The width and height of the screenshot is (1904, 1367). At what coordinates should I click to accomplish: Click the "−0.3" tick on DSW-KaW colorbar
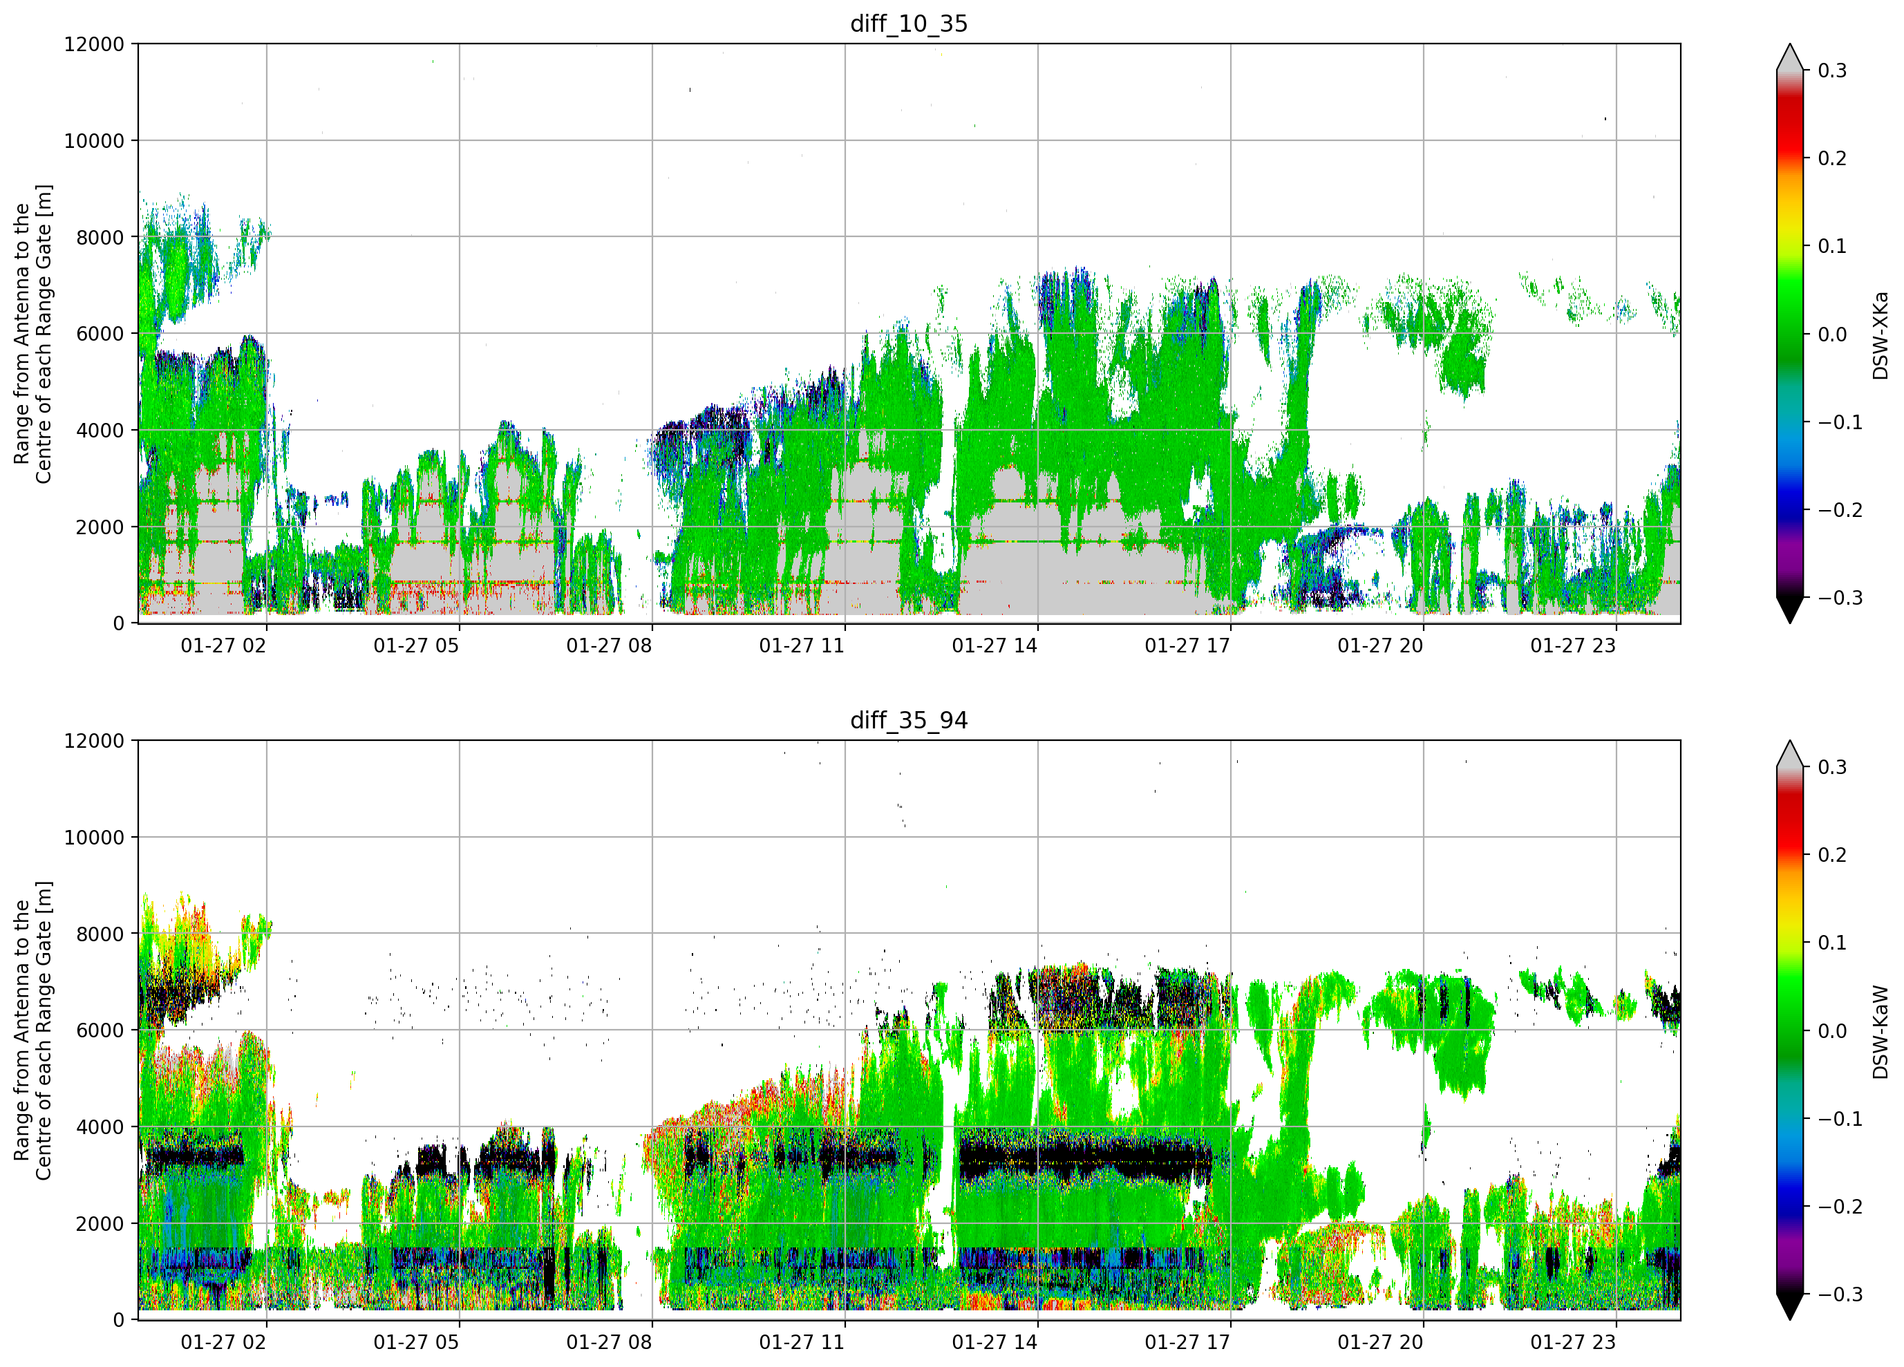point(1840,1295)
